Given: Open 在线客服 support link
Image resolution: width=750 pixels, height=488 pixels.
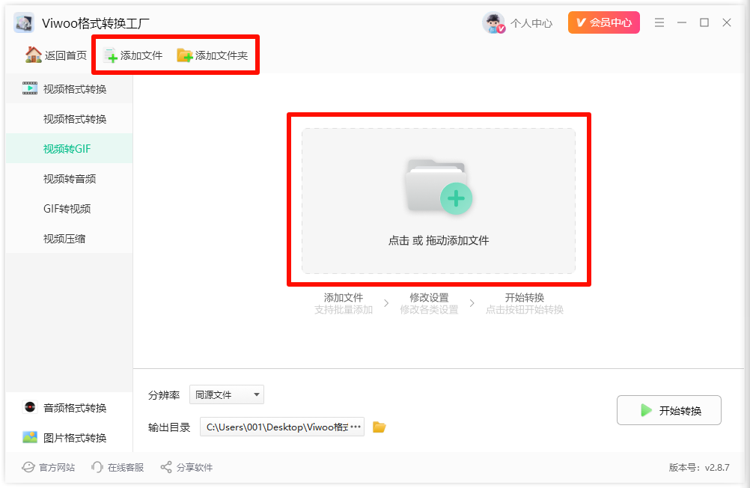Looking at the screenshot, I should tap(118, 467).
